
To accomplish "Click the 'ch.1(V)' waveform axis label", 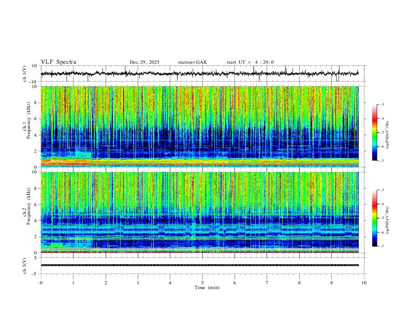I will [25, 74].
